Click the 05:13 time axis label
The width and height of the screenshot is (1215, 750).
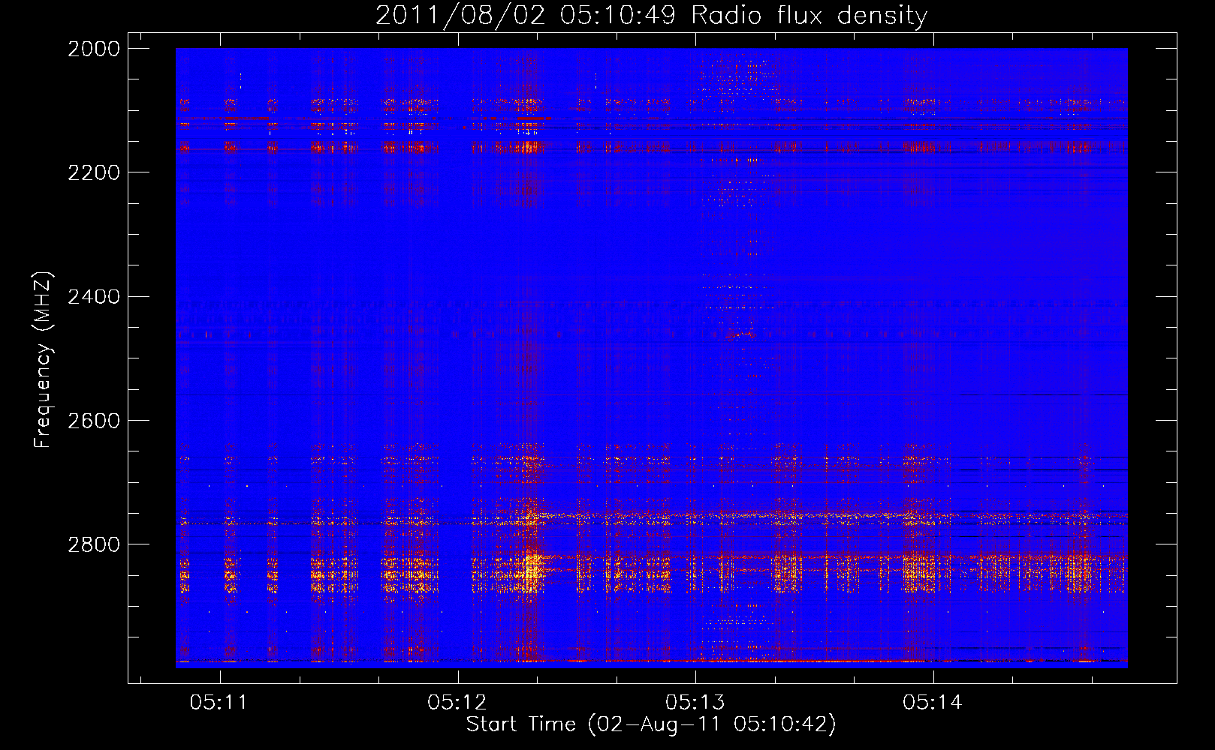[695, 703]
